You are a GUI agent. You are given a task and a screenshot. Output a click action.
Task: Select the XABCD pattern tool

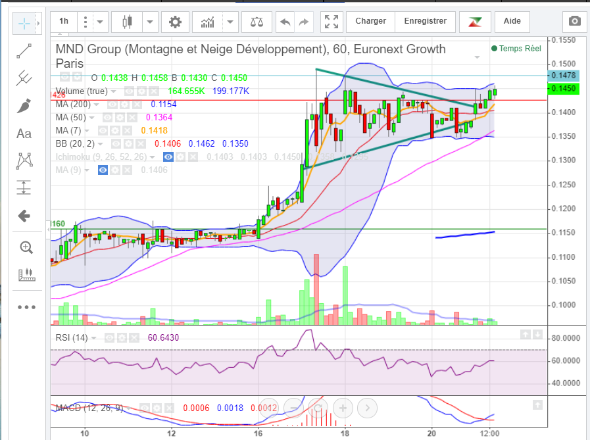(24, 160)
